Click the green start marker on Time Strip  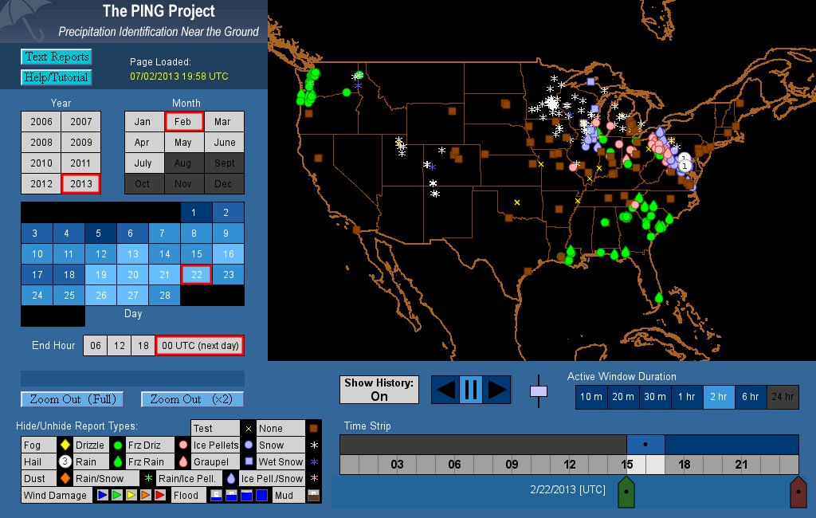pos(627,492)
